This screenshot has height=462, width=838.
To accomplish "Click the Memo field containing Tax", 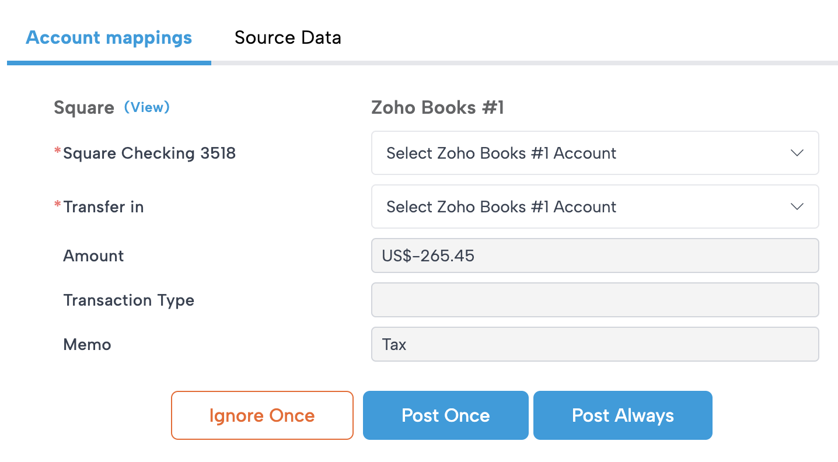I will coord(595,344).
